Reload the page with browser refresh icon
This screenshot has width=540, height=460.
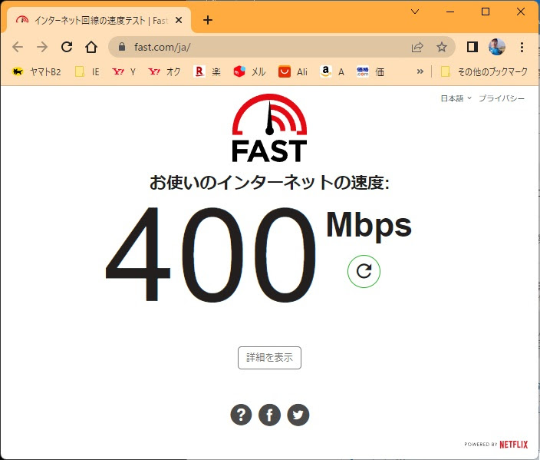[67, 47]
